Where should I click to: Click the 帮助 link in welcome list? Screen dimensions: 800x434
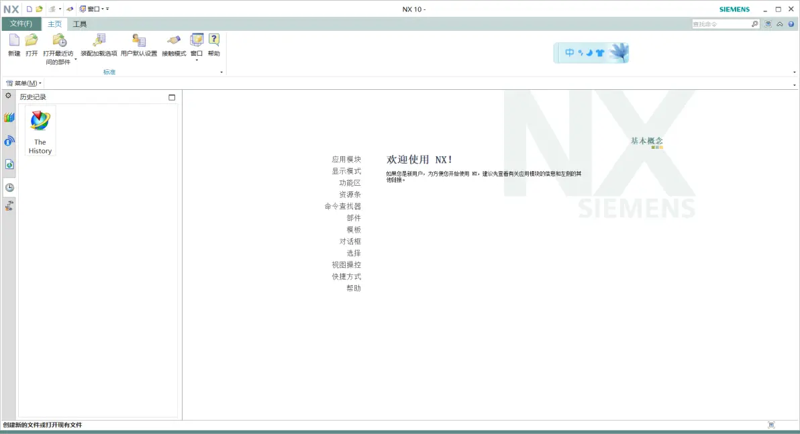point(354,288)
